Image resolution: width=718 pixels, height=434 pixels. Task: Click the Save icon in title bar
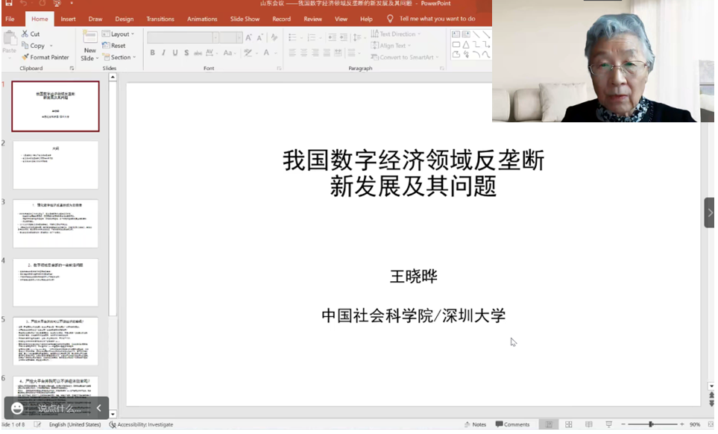[x=9, y=4]
